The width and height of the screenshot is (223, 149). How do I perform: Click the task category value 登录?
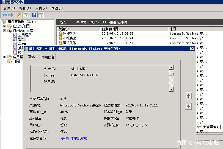coord(129,112)
